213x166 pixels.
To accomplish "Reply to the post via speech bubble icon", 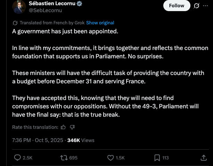I will click(18, 158).
